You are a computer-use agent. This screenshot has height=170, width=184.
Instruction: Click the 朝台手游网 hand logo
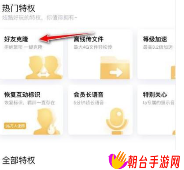(118, 160)
